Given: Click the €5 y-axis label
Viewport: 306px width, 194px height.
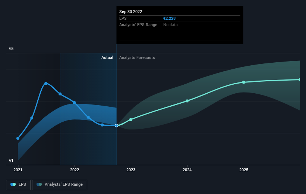Looking at the screenshot, I should tap(11, 48).
